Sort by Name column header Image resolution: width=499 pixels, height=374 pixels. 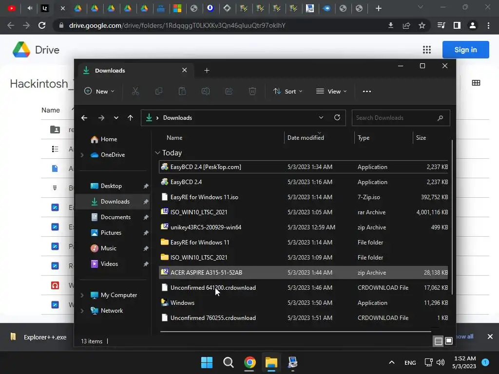click(174, 138)
